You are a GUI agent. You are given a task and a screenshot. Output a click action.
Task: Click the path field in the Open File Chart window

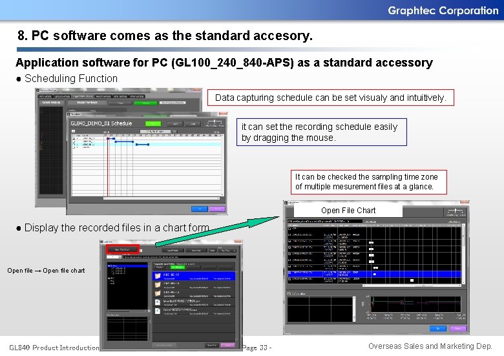pos(324,222)
